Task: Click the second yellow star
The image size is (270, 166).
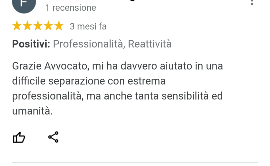Action: [27, 26]
